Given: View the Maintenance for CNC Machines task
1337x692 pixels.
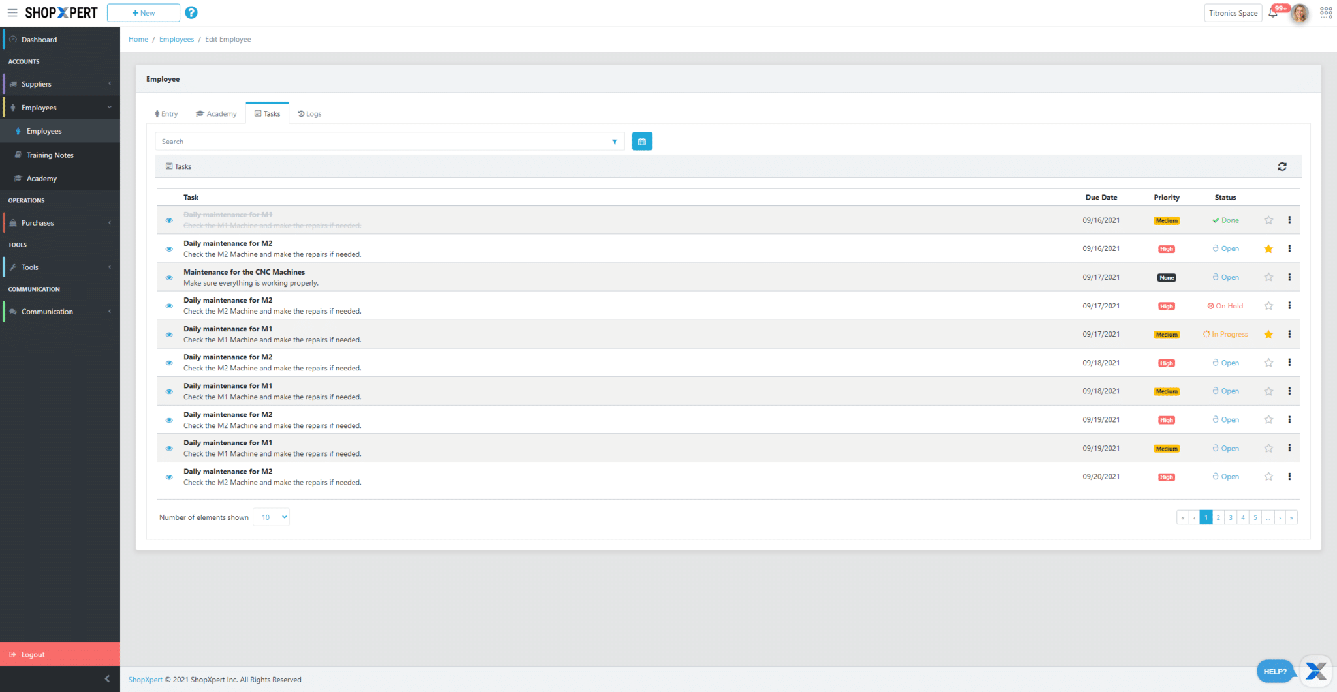Looking at the screenshot, I should click(169, 278).
